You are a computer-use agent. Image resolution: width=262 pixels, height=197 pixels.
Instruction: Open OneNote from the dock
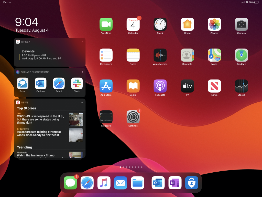pyautogui.click(x=175, y=183)
